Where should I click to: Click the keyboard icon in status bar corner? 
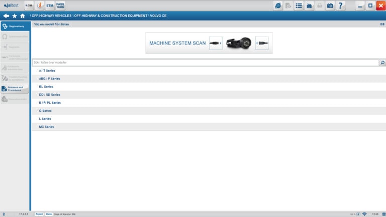(x=384, y=214)
